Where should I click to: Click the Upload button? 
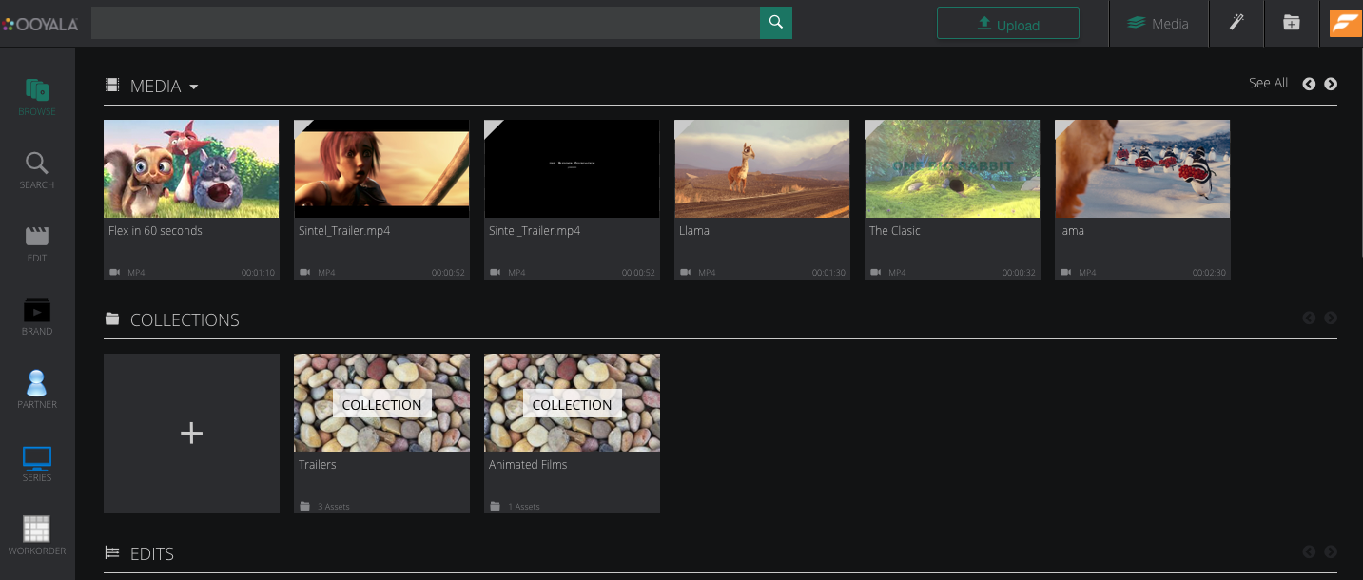pos(1007,23)
